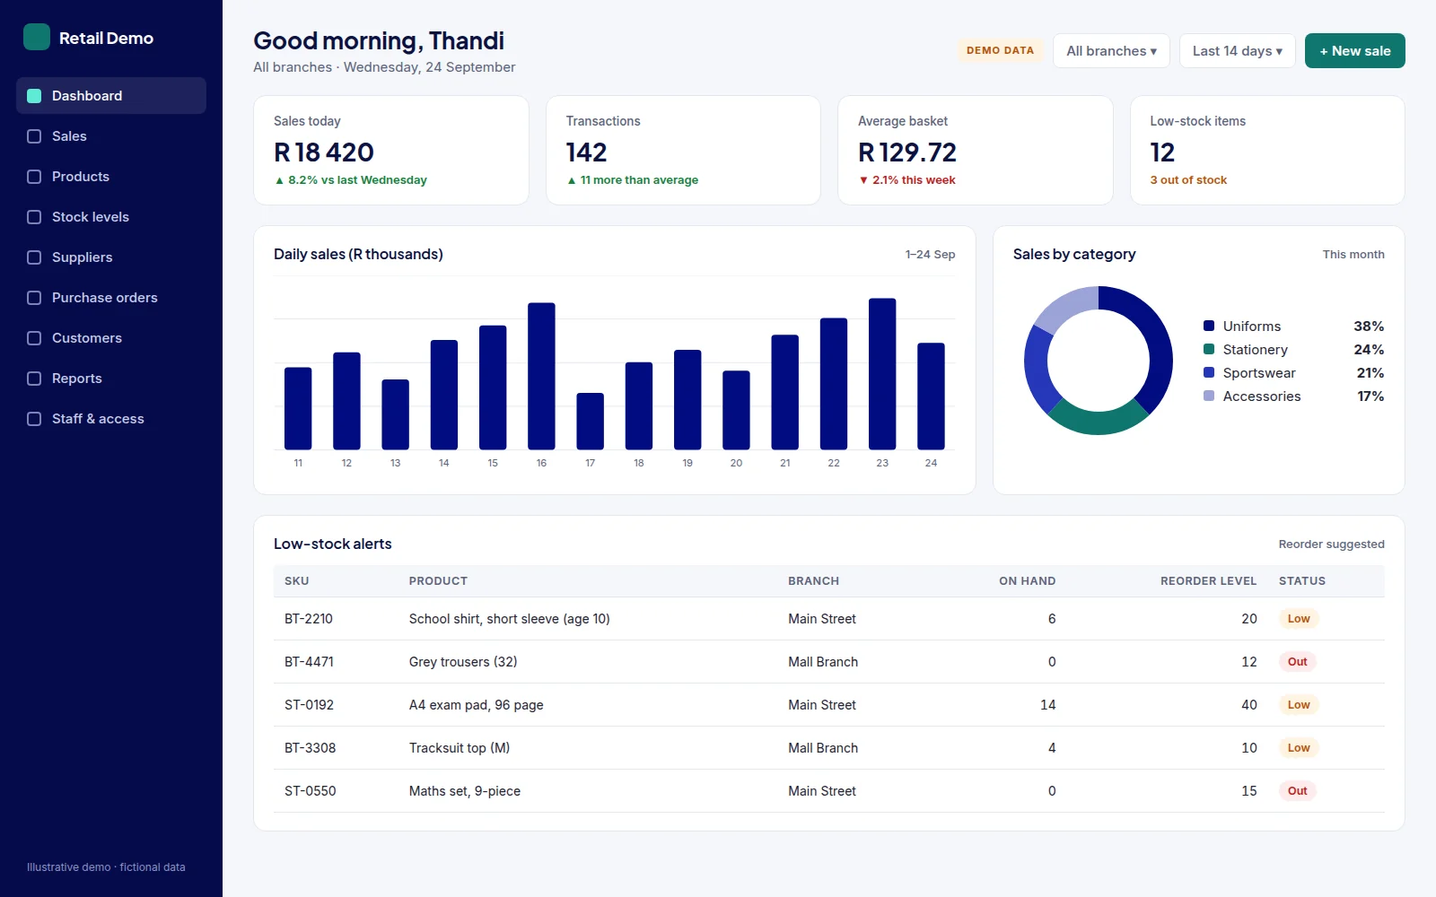Click the Suppliers sidebar icon
Viewport: 1436px width, 897px height.
(x=34, y=257)
